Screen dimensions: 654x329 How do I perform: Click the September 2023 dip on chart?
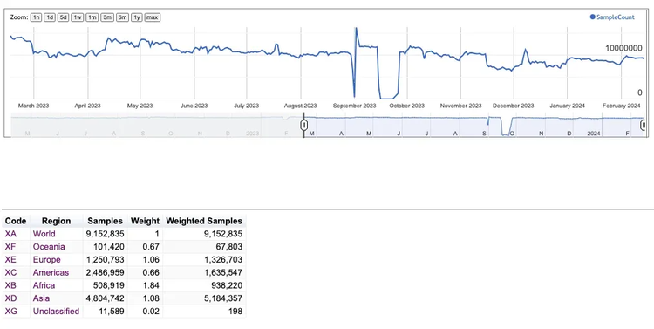[354, 95]
